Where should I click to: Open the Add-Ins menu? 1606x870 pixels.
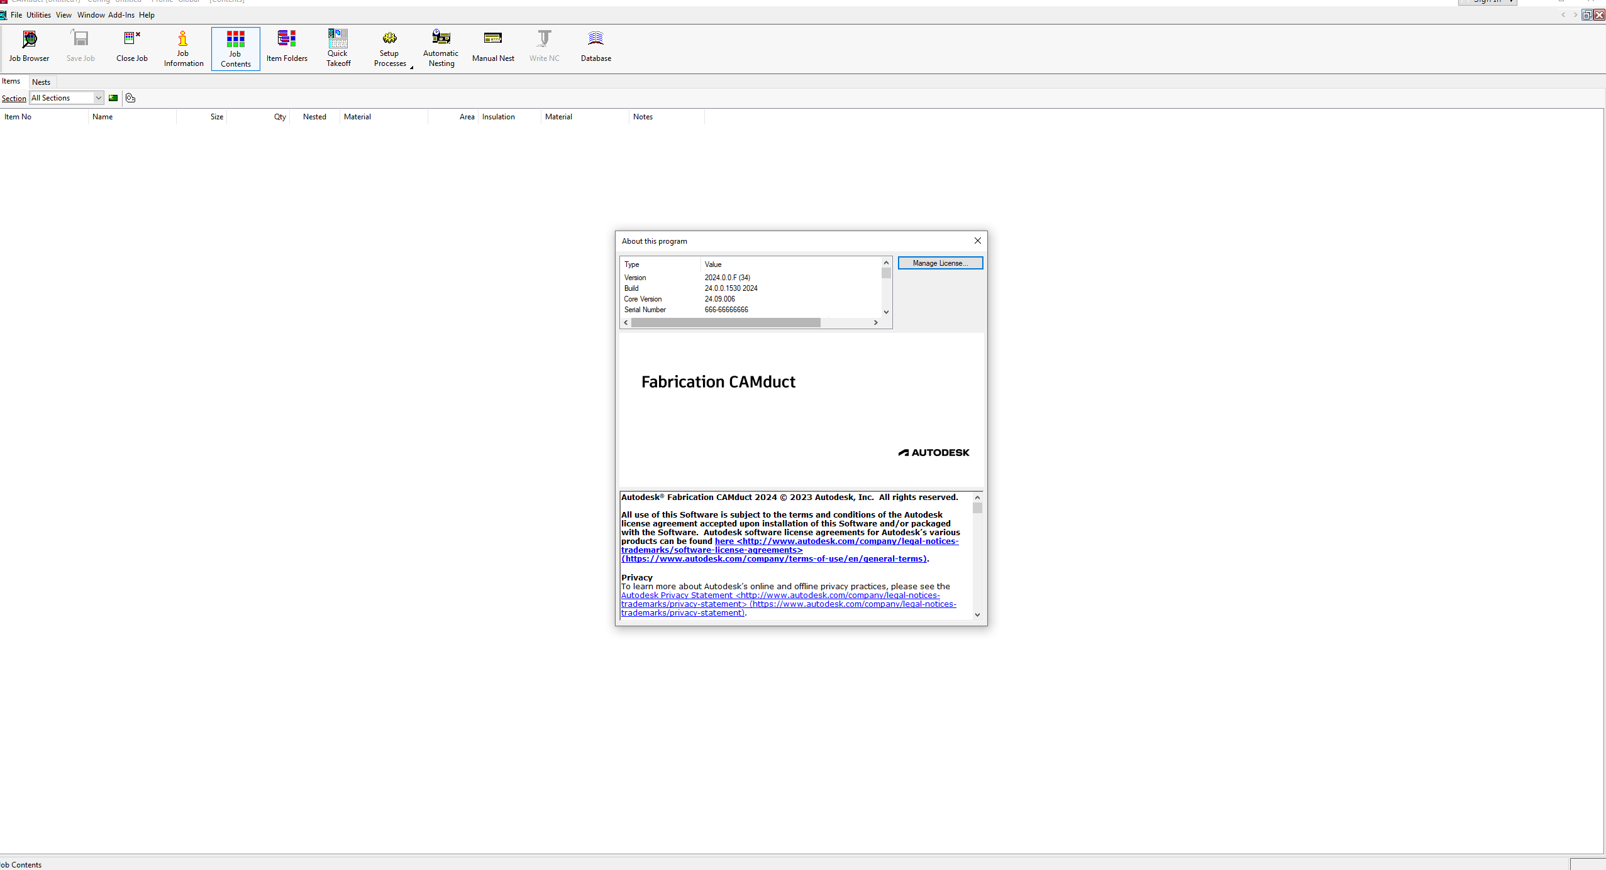[121, 15]
